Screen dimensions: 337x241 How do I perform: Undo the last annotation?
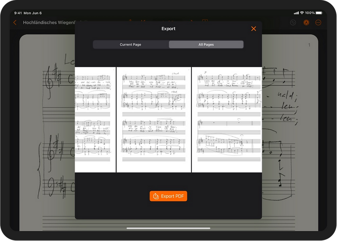pos(293,22)
